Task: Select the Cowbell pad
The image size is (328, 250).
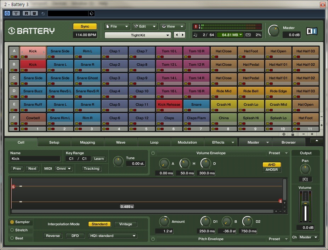Action: click(33, 119)
